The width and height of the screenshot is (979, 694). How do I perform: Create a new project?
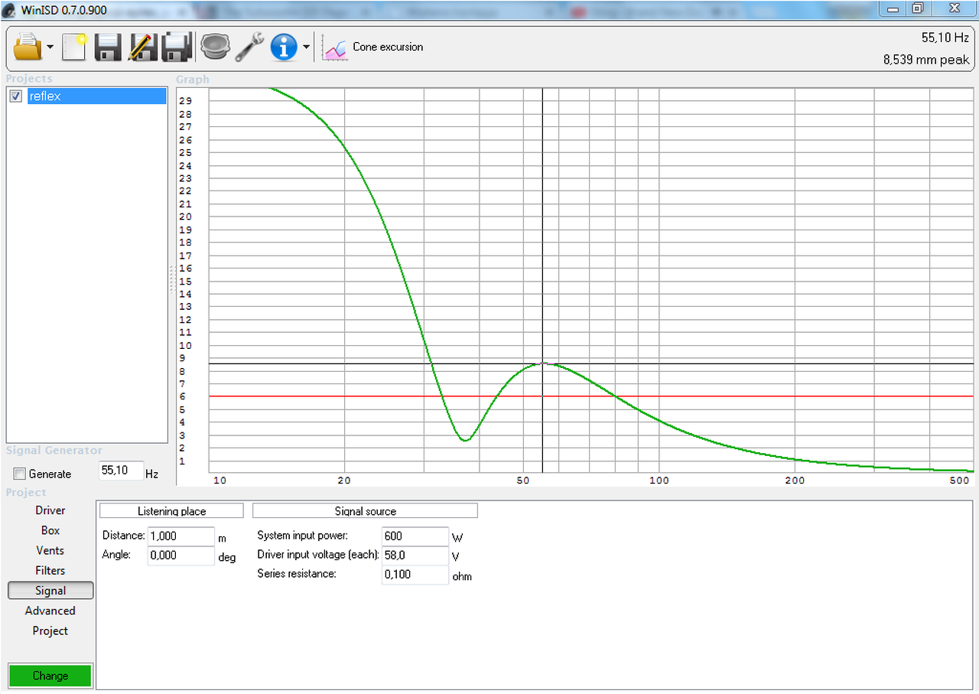click(74, 47)
